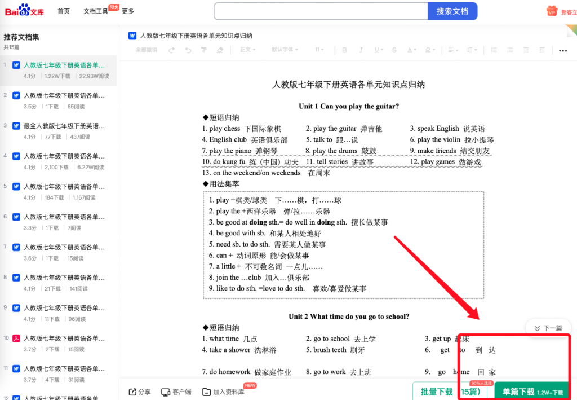577x400 pixels.
Task: Click the 单篇下载 single download button
Action: click(532, 392)
